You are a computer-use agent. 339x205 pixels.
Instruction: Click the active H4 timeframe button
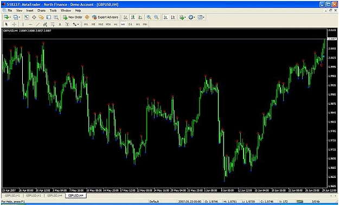[123, 24]
